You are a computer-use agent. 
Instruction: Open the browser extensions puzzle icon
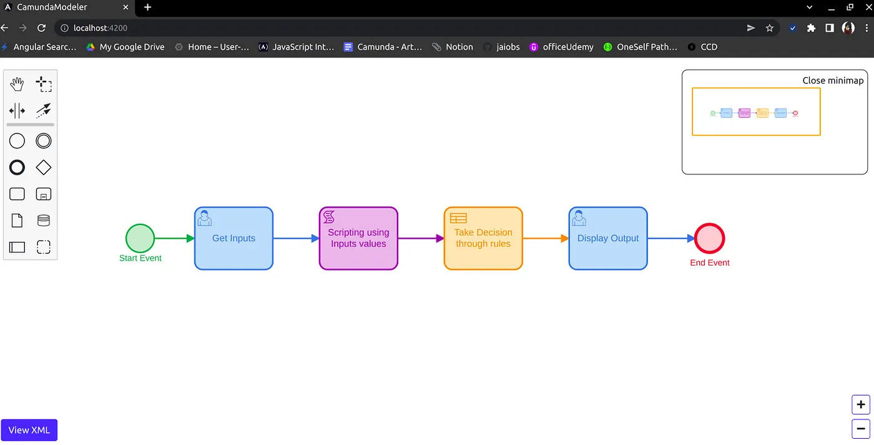[x=811, y=28]
